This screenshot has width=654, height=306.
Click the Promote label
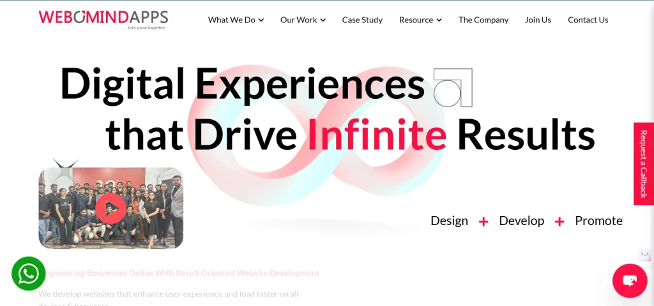pos(598,221)
